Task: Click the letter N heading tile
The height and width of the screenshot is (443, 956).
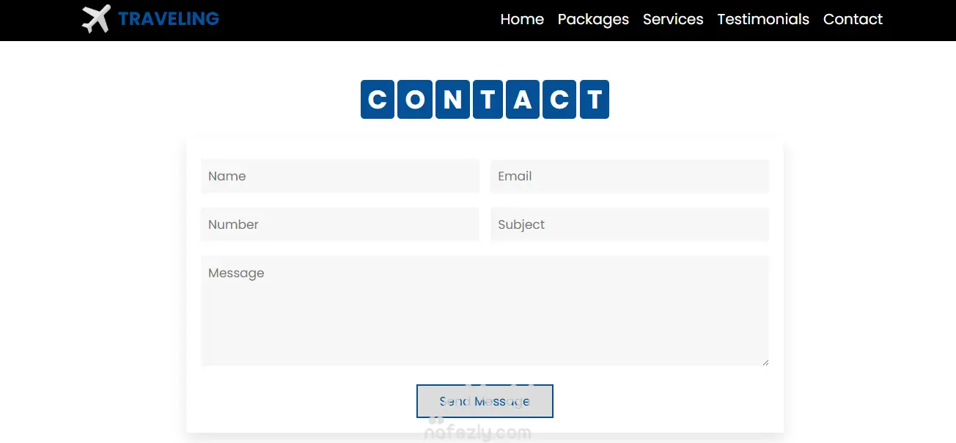Action: 452,99
